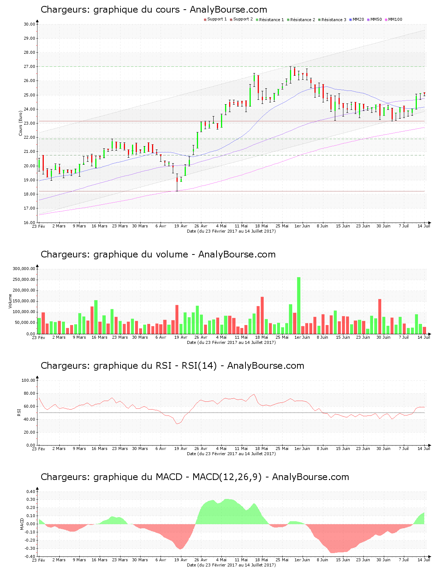Screen dimensions: 445x575
Task: Click the date range caption under the volume chart
Action: [231, 342]
